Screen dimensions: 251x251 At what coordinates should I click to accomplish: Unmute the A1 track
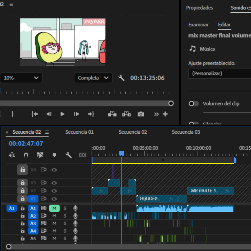click(54, 208)
